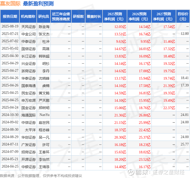Viewport: 190px width, 178px height.
Task: Select the 研究员 column header
Action: click(x=44, y=17)
